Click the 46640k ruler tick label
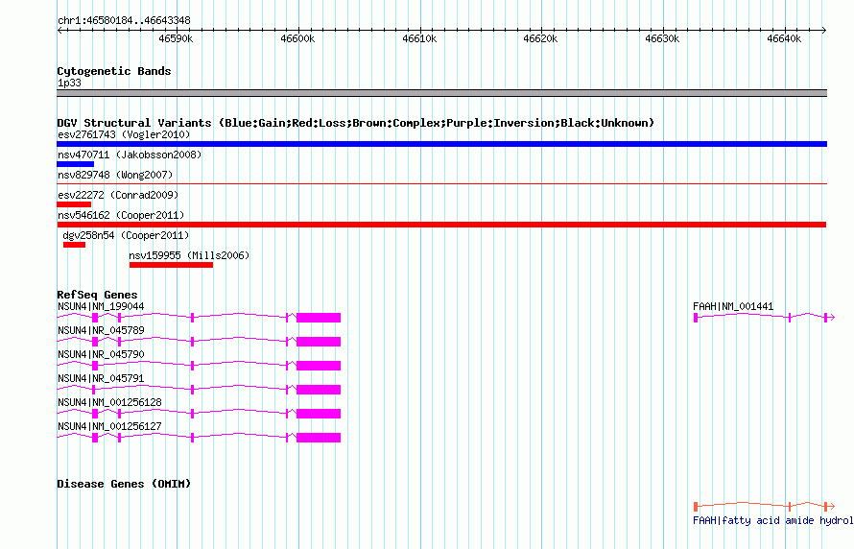The width and height of the screenshot is (854, 549). coord(784,38)
